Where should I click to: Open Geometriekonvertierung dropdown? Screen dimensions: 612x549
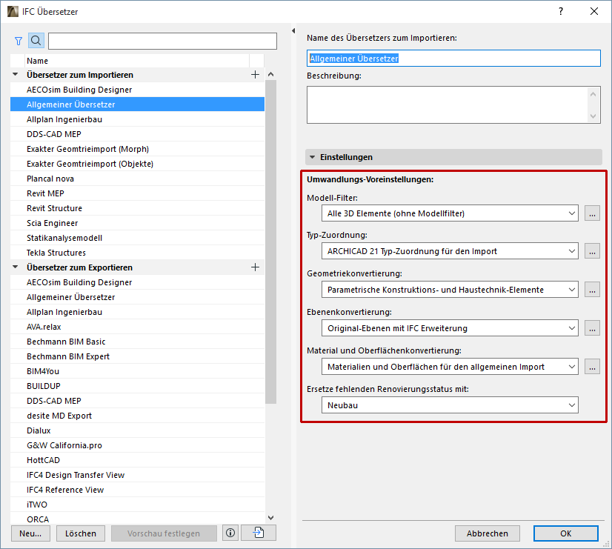[450, 290]
